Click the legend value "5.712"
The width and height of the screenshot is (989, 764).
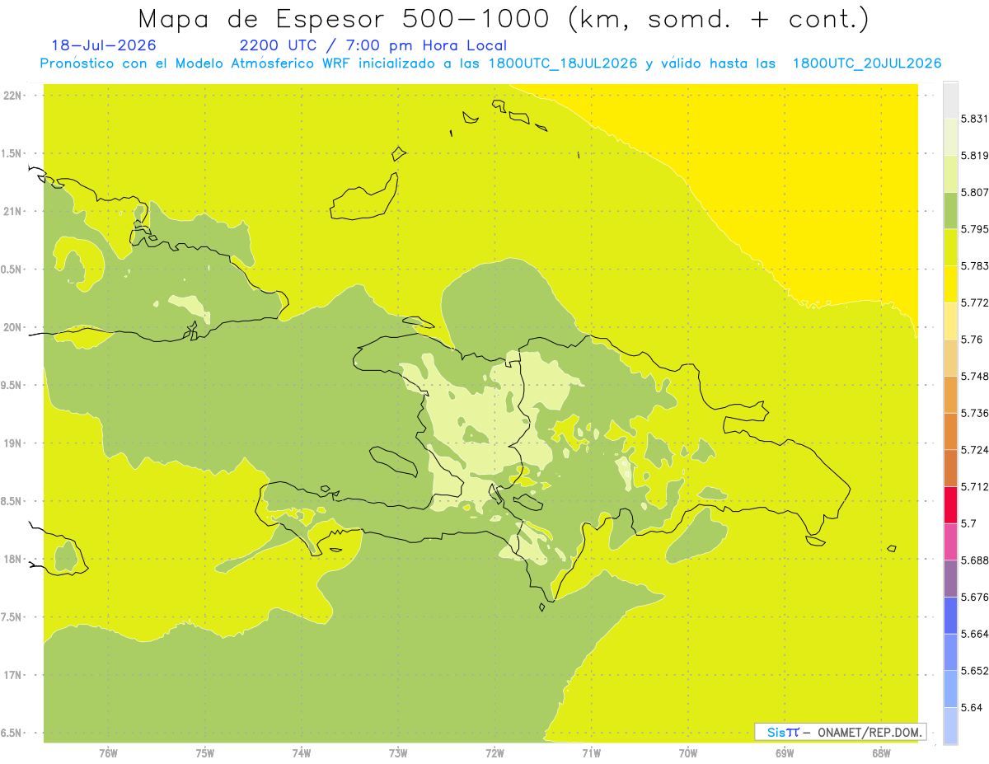coord(974,487)
